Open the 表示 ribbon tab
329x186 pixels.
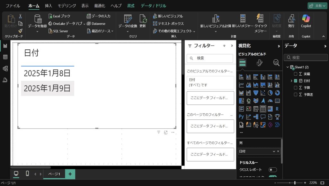[85, 6]
